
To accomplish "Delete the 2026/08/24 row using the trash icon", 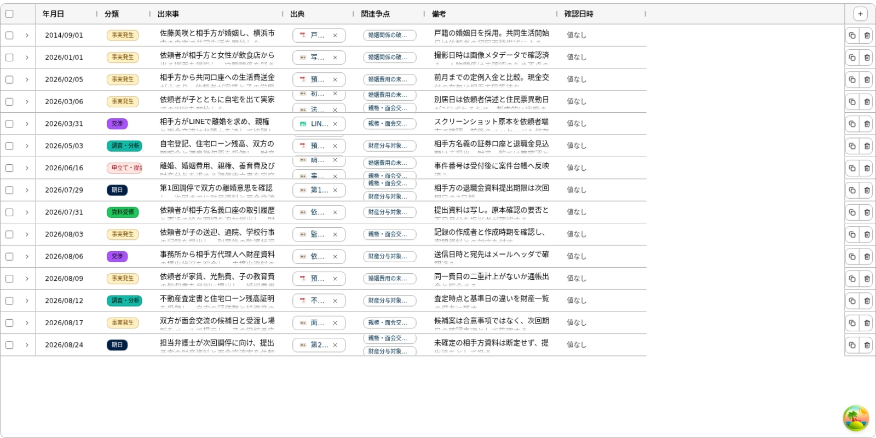I will point(867,345).
